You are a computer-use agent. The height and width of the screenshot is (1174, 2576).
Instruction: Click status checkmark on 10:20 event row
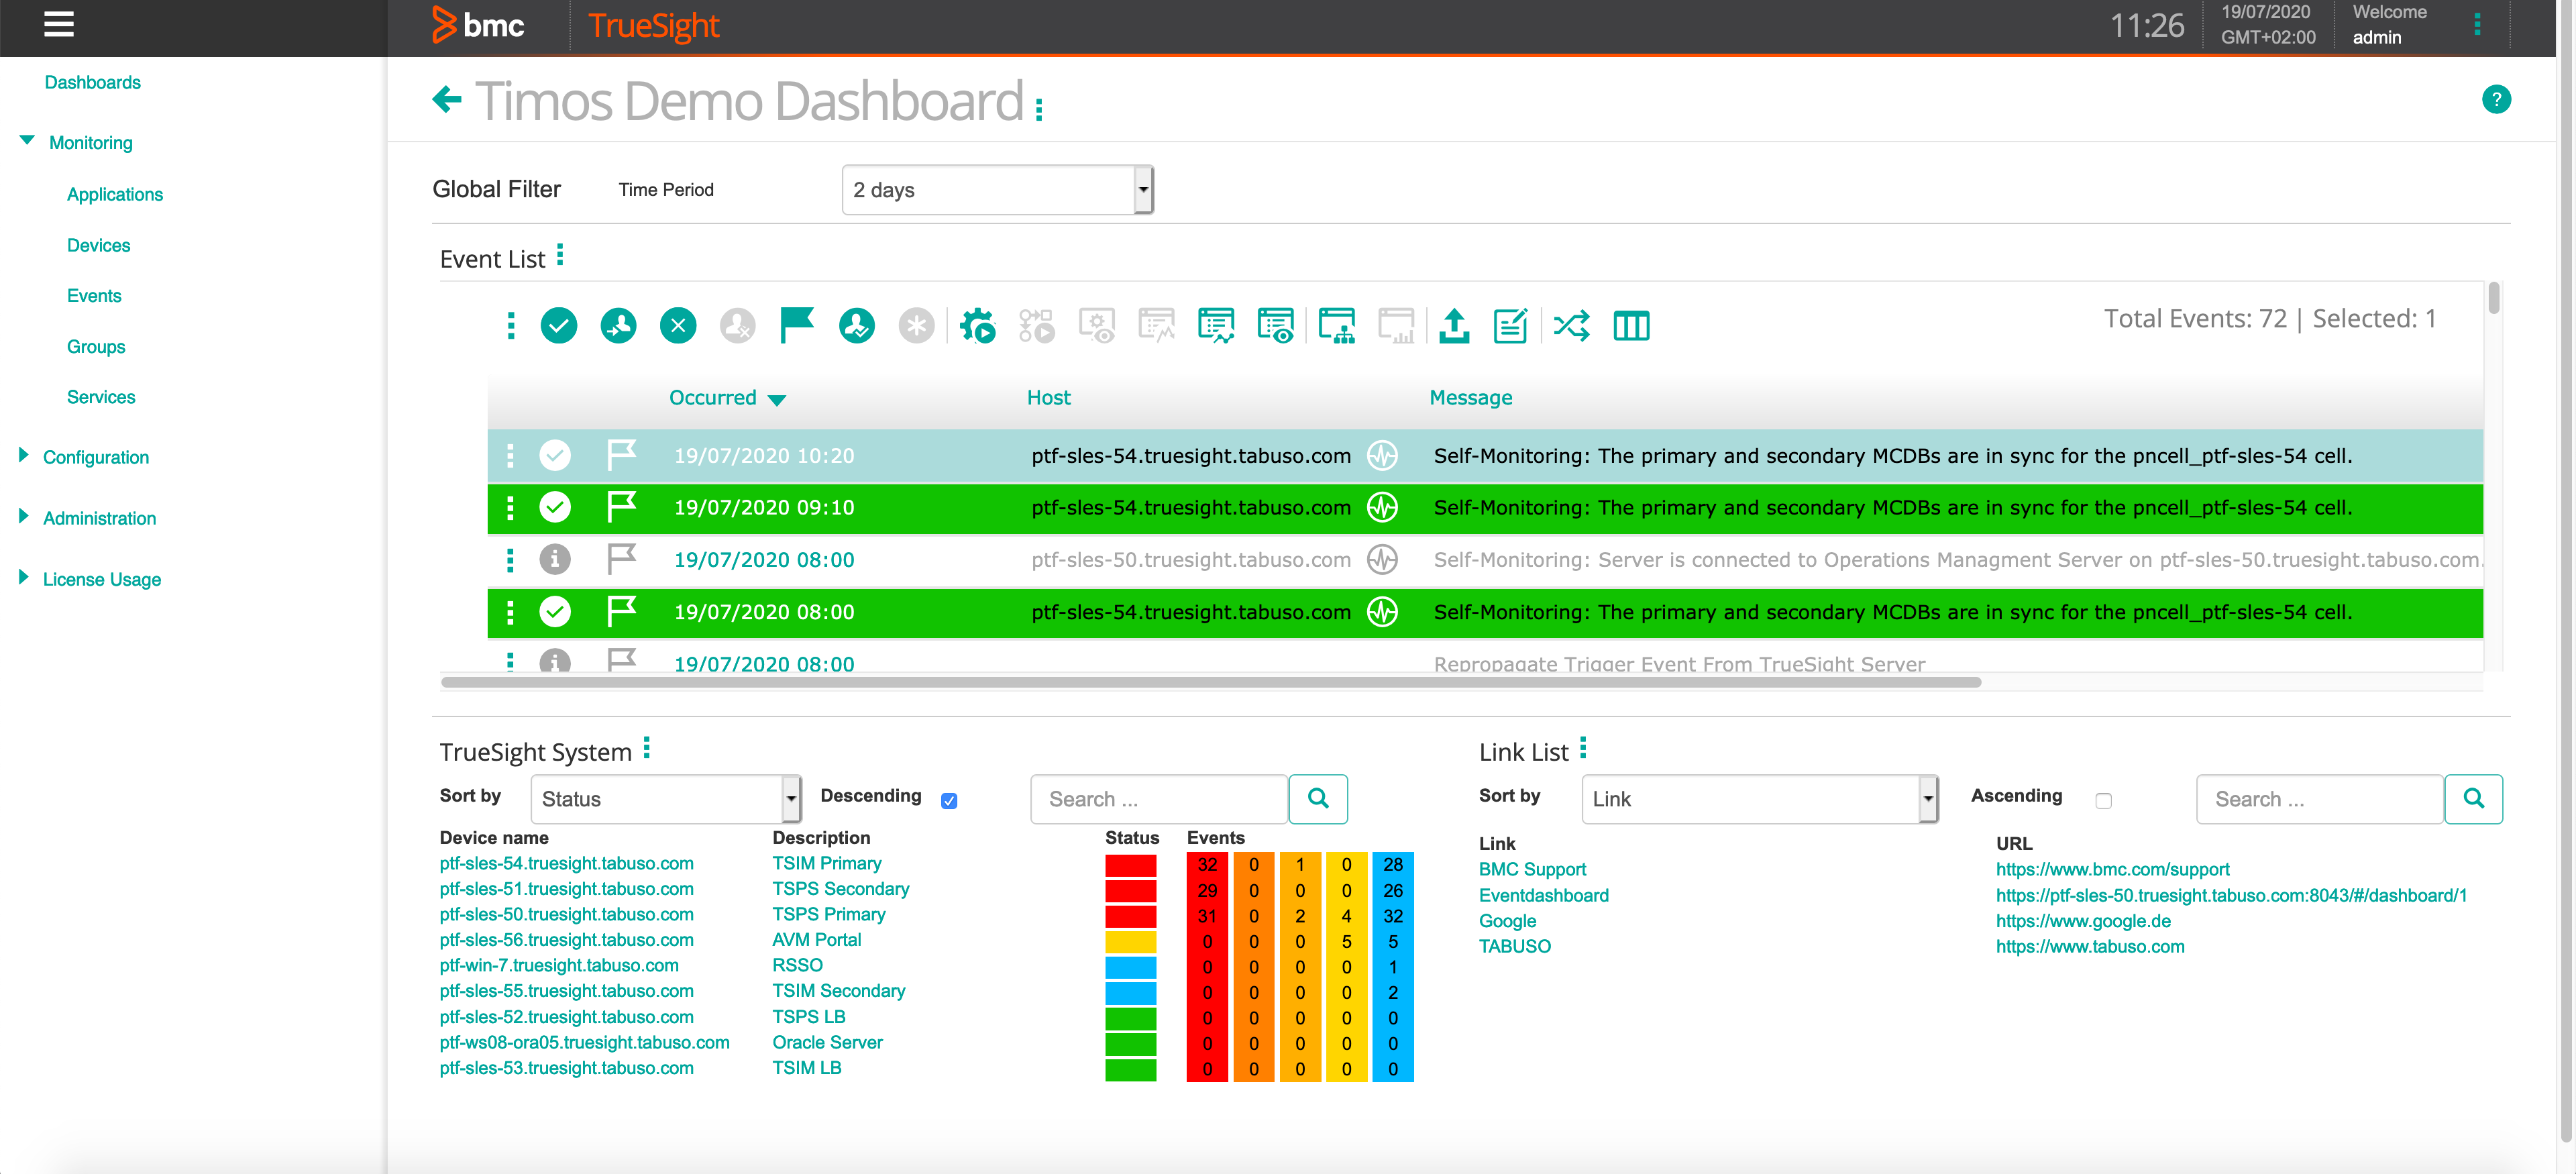click(555, 455)
